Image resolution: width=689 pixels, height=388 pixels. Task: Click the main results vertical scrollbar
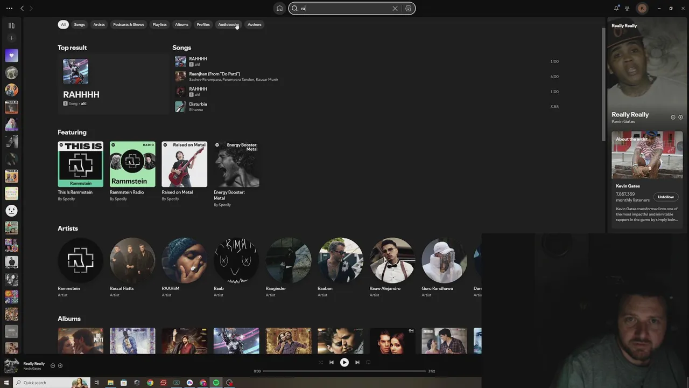[602, 84]
